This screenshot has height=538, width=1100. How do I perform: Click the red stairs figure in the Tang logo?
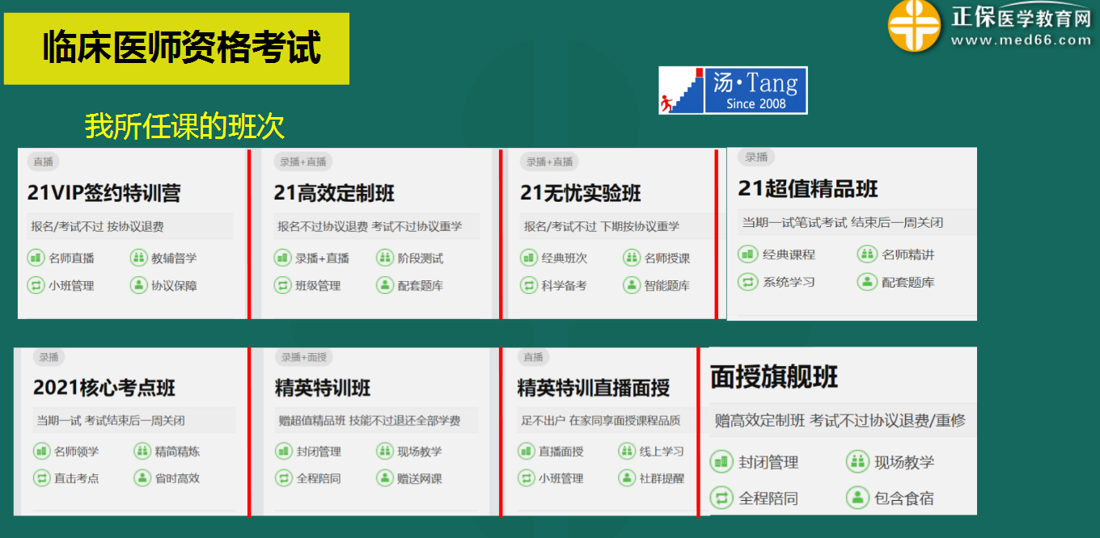coord(668,101)
